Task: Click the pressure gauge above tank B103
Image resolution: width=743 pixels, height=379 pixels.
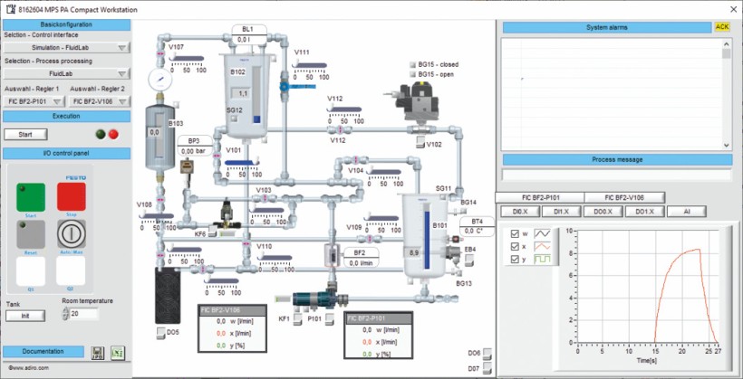Action: [159, 79]
